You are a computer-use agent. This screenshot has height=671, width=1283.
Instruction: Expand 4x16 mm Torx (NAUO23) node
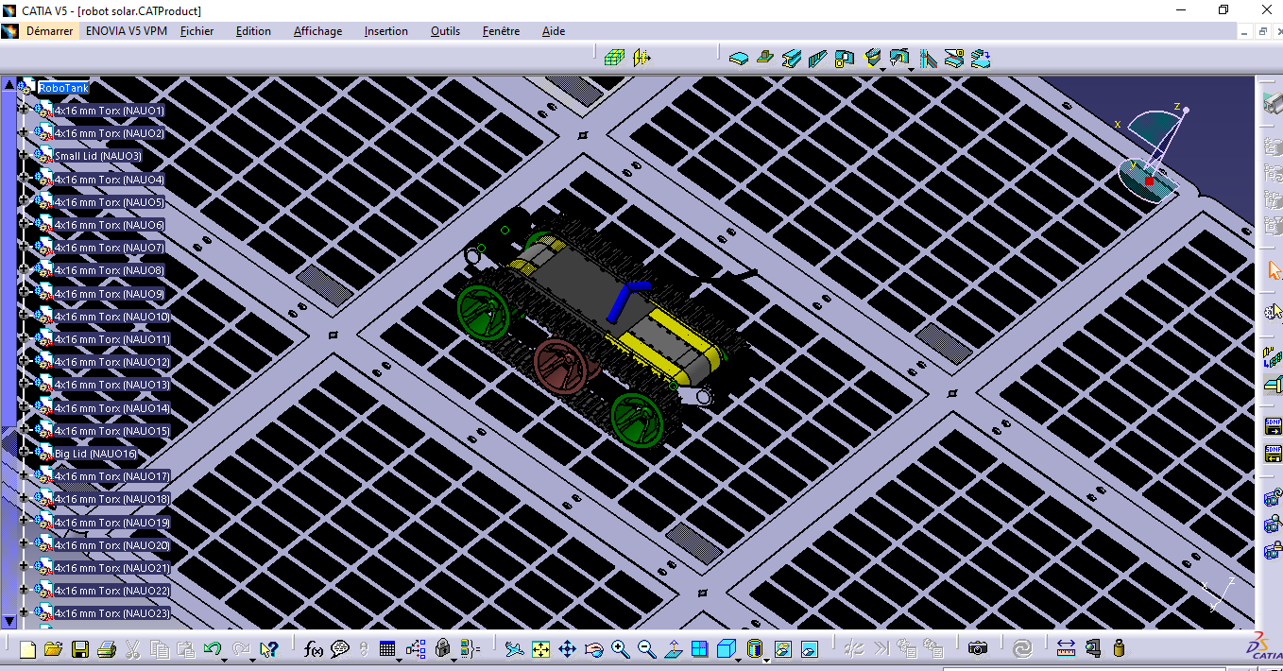(x=25, y=613)
